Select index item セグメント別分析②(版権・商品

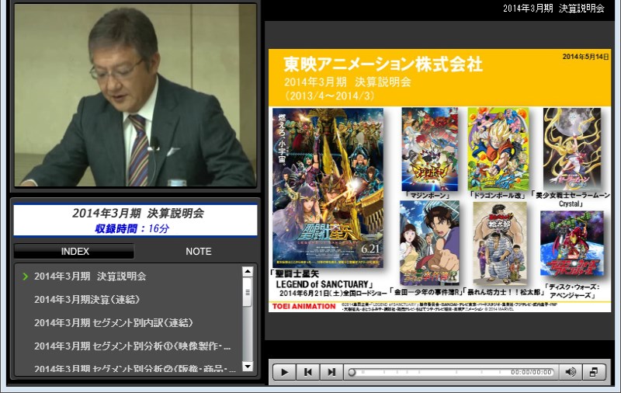click(x=134, y=368)
